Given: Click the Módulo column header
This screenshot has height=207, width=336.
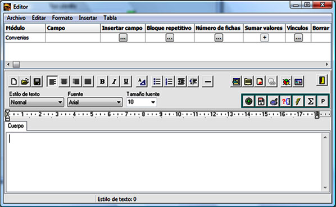Looking at the screenshot, I should [x=25, y=28].
